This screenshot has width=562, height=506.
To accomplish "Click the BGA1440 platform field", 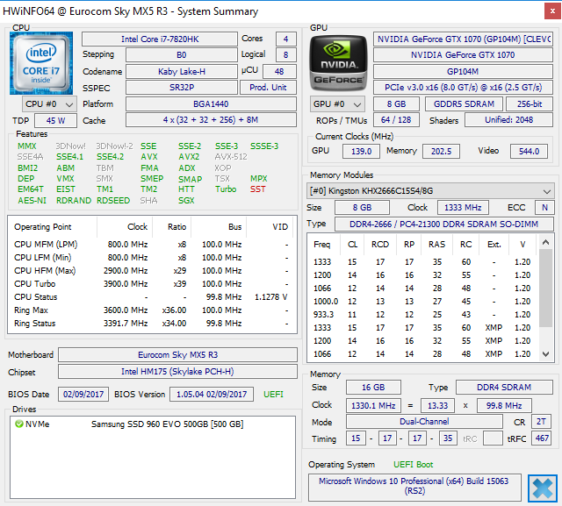I will pyautogui.click(x=211, y=104).
